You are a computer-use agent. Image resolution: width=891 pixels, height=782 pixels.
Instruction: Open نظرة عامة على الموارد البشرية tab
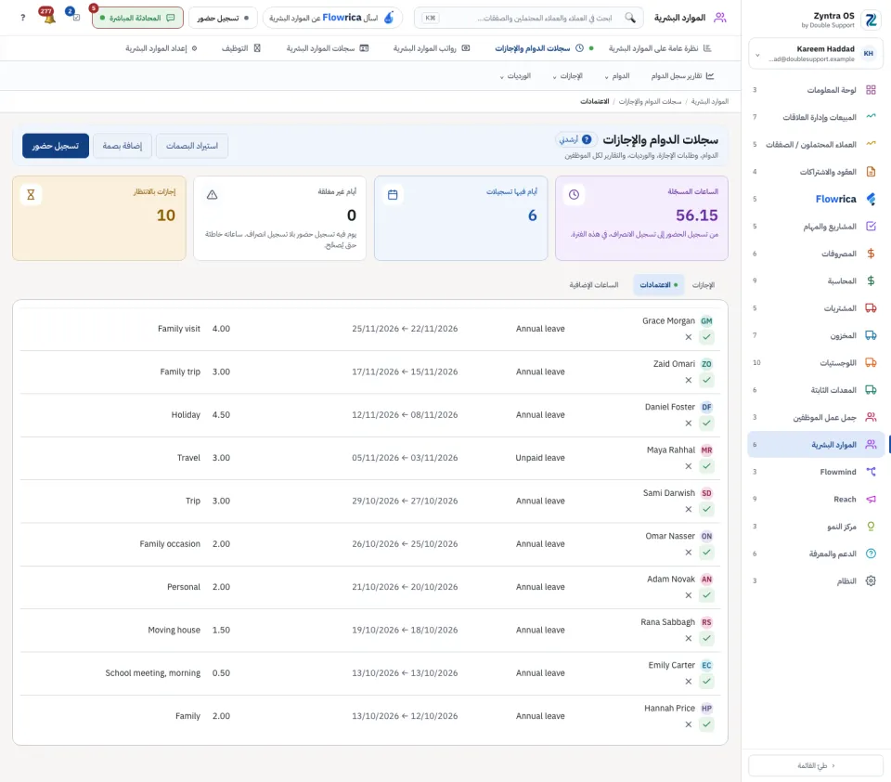coord(660,48)
